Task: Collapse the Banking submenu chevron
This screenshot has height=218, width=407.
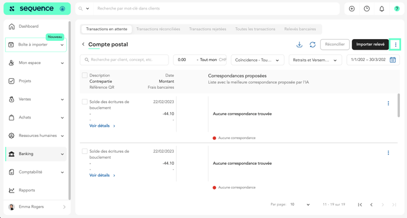Action: [62, 154]
